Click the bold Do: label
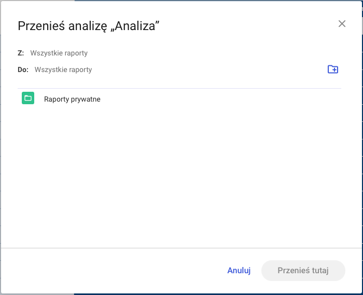 [23, 69]
